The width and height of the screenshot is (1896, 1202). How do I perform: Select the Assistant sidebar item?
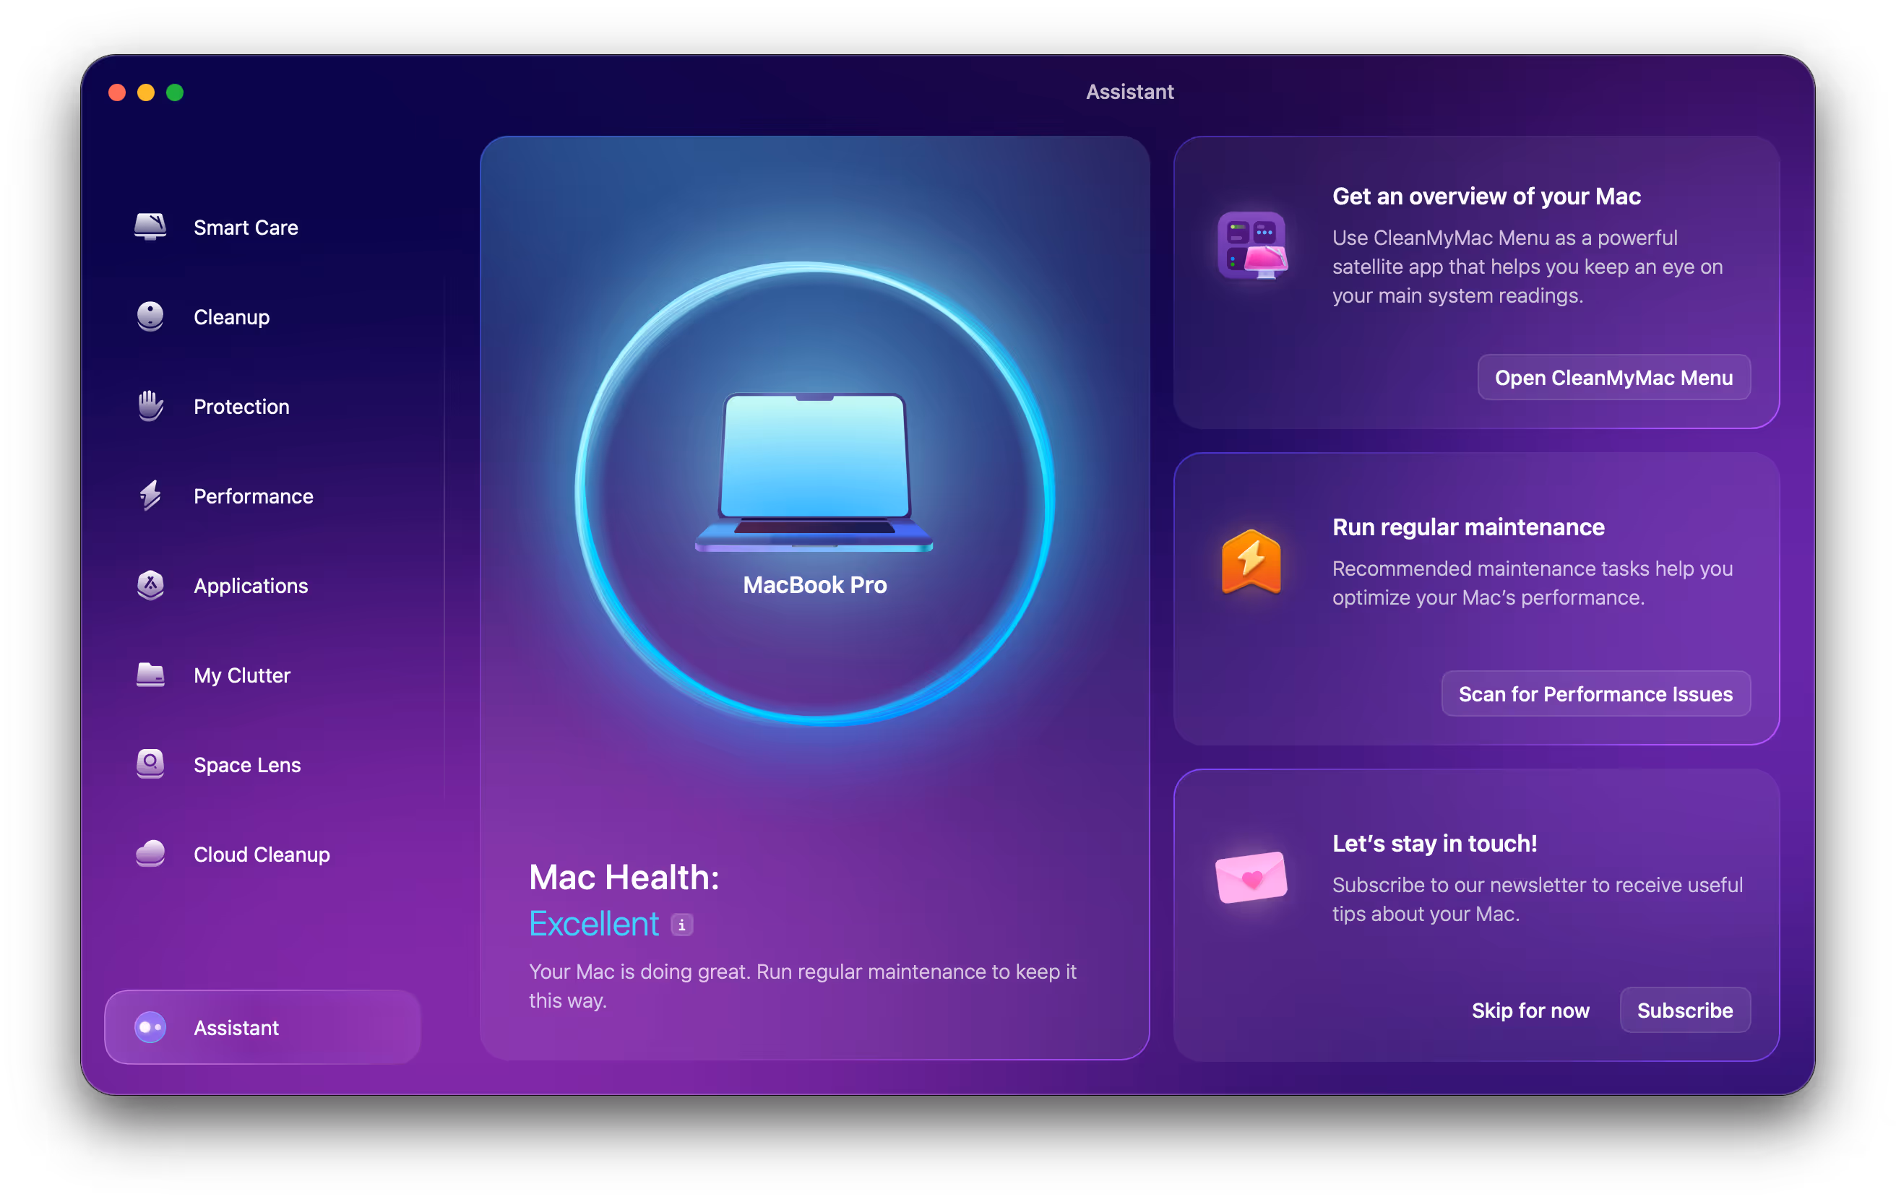pyautogui.click(x=263, y=1028)
